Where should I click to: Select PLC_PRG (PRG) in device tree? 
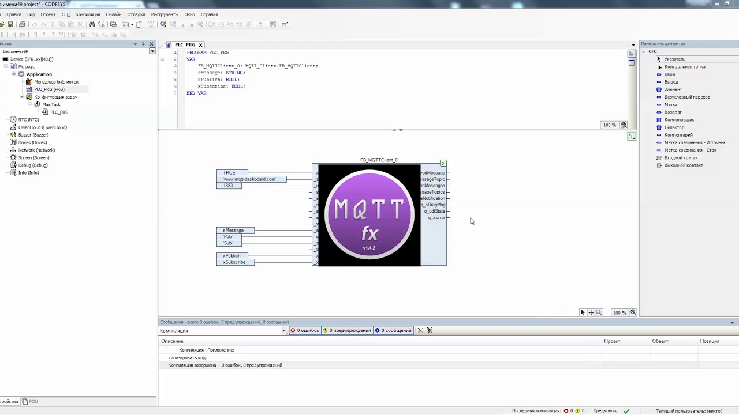click(x=49, y=89)
